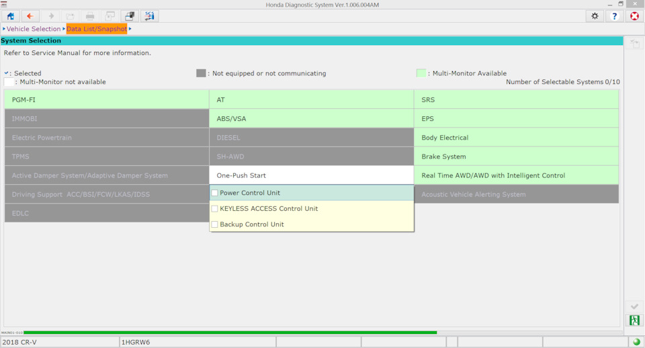Click the grey Forward arrow icon

coord(51,16)
